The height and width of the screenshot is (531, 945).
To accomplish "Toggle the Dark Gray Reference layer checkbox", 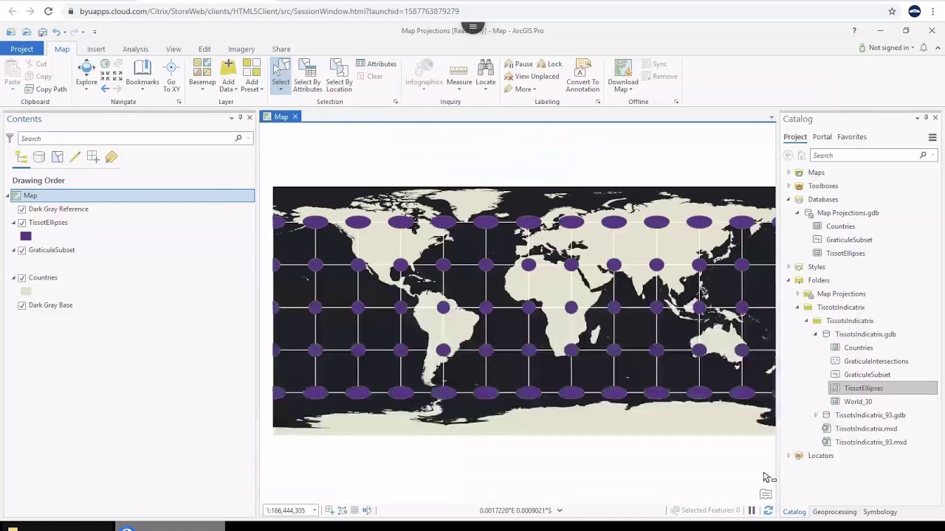I will pyautogui.click(x=22, y=209).
